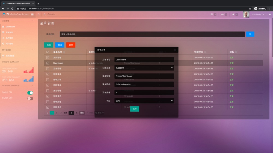This screenshot has height=153, width=273.
Task: Uncheck the 系统管理 row checkbox
Action: pyautogui.click(x=48, y=57)
